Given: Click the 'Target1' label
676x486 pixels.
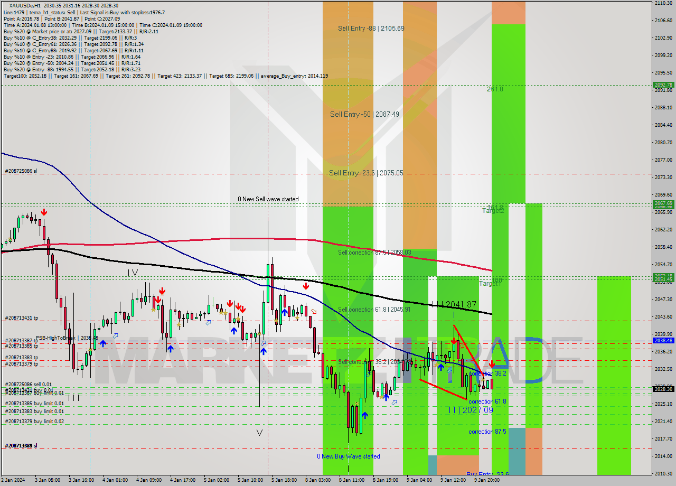Looking at the screenshot, I should tap(490, 284).
